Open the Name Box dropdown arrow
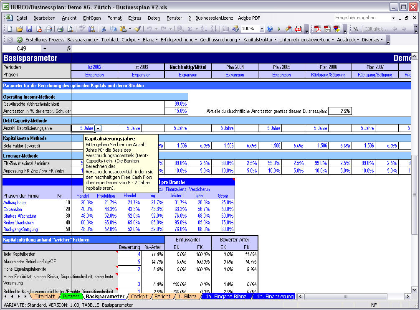This screenshot has height=310, width=420. [x=45, y=48]
